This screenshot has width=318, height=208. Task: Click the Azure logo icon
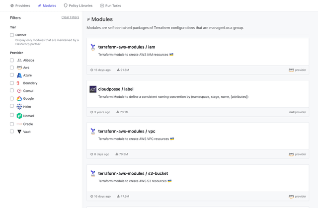coord(19,75)
